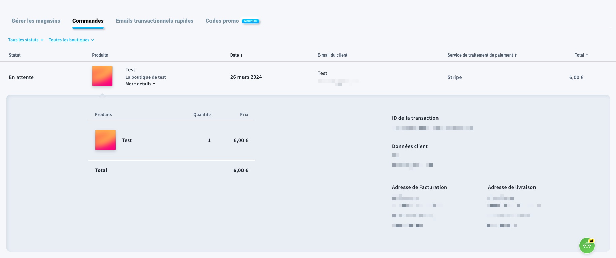Open Emails transactionnels rapides tab
Viewport: 616px width, 258px height.
tap(155, 21)
